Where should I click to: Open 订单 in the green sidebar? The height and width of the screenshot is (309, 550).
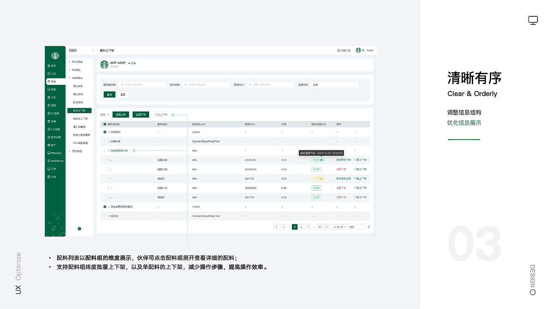52,97
